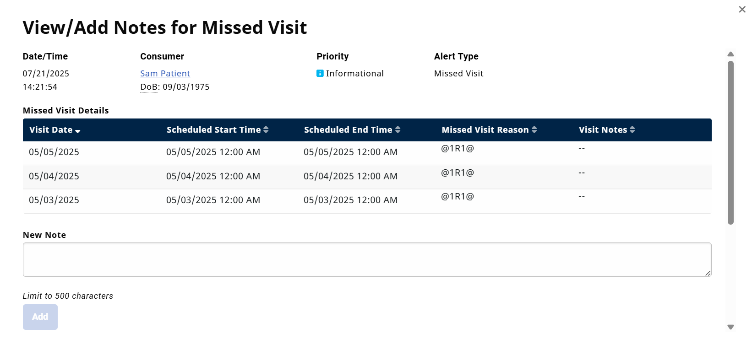Click Scheduled End Time sort icon
The height and width of the screenshot is (339, 752).
(x=398, y=130)
